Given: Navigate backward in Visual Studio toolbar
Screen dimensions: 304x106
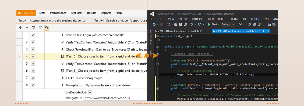Looking at the screenshot, I should pos(154,24).
